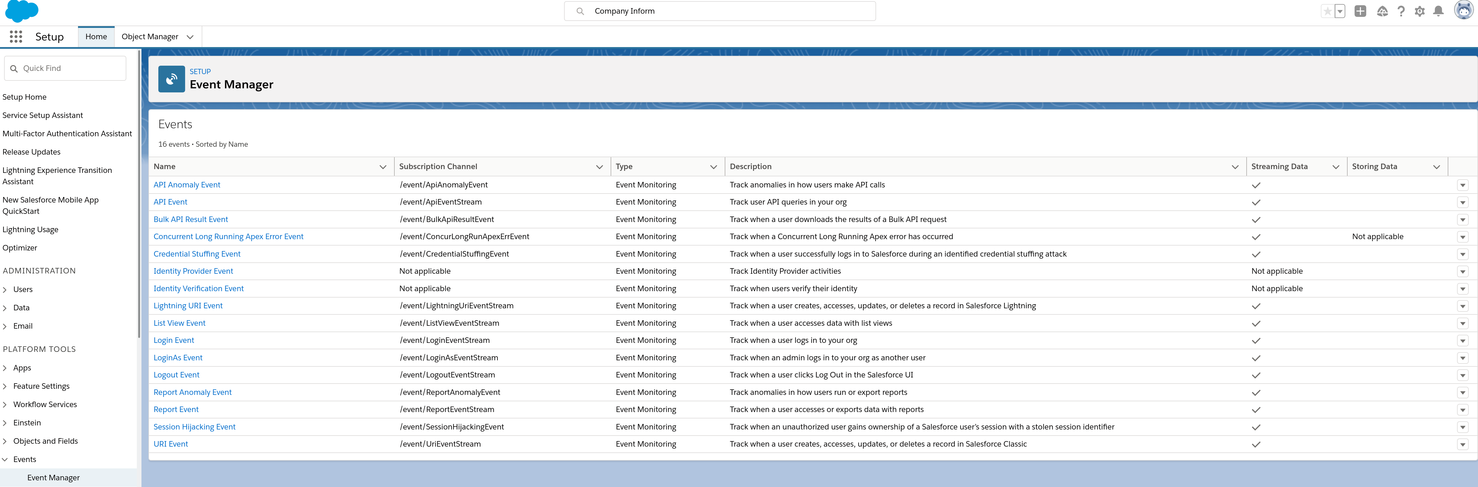The image size is (1478, 487).
Task: Click streaming checkmark for Logout Event
Action: pyautogui.click(x=1256, y=375)
